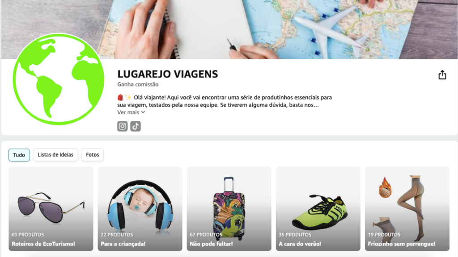This screenshot has width=458, height=257.
Task: Click the travel map banner image
Action: tap(229, 29)
